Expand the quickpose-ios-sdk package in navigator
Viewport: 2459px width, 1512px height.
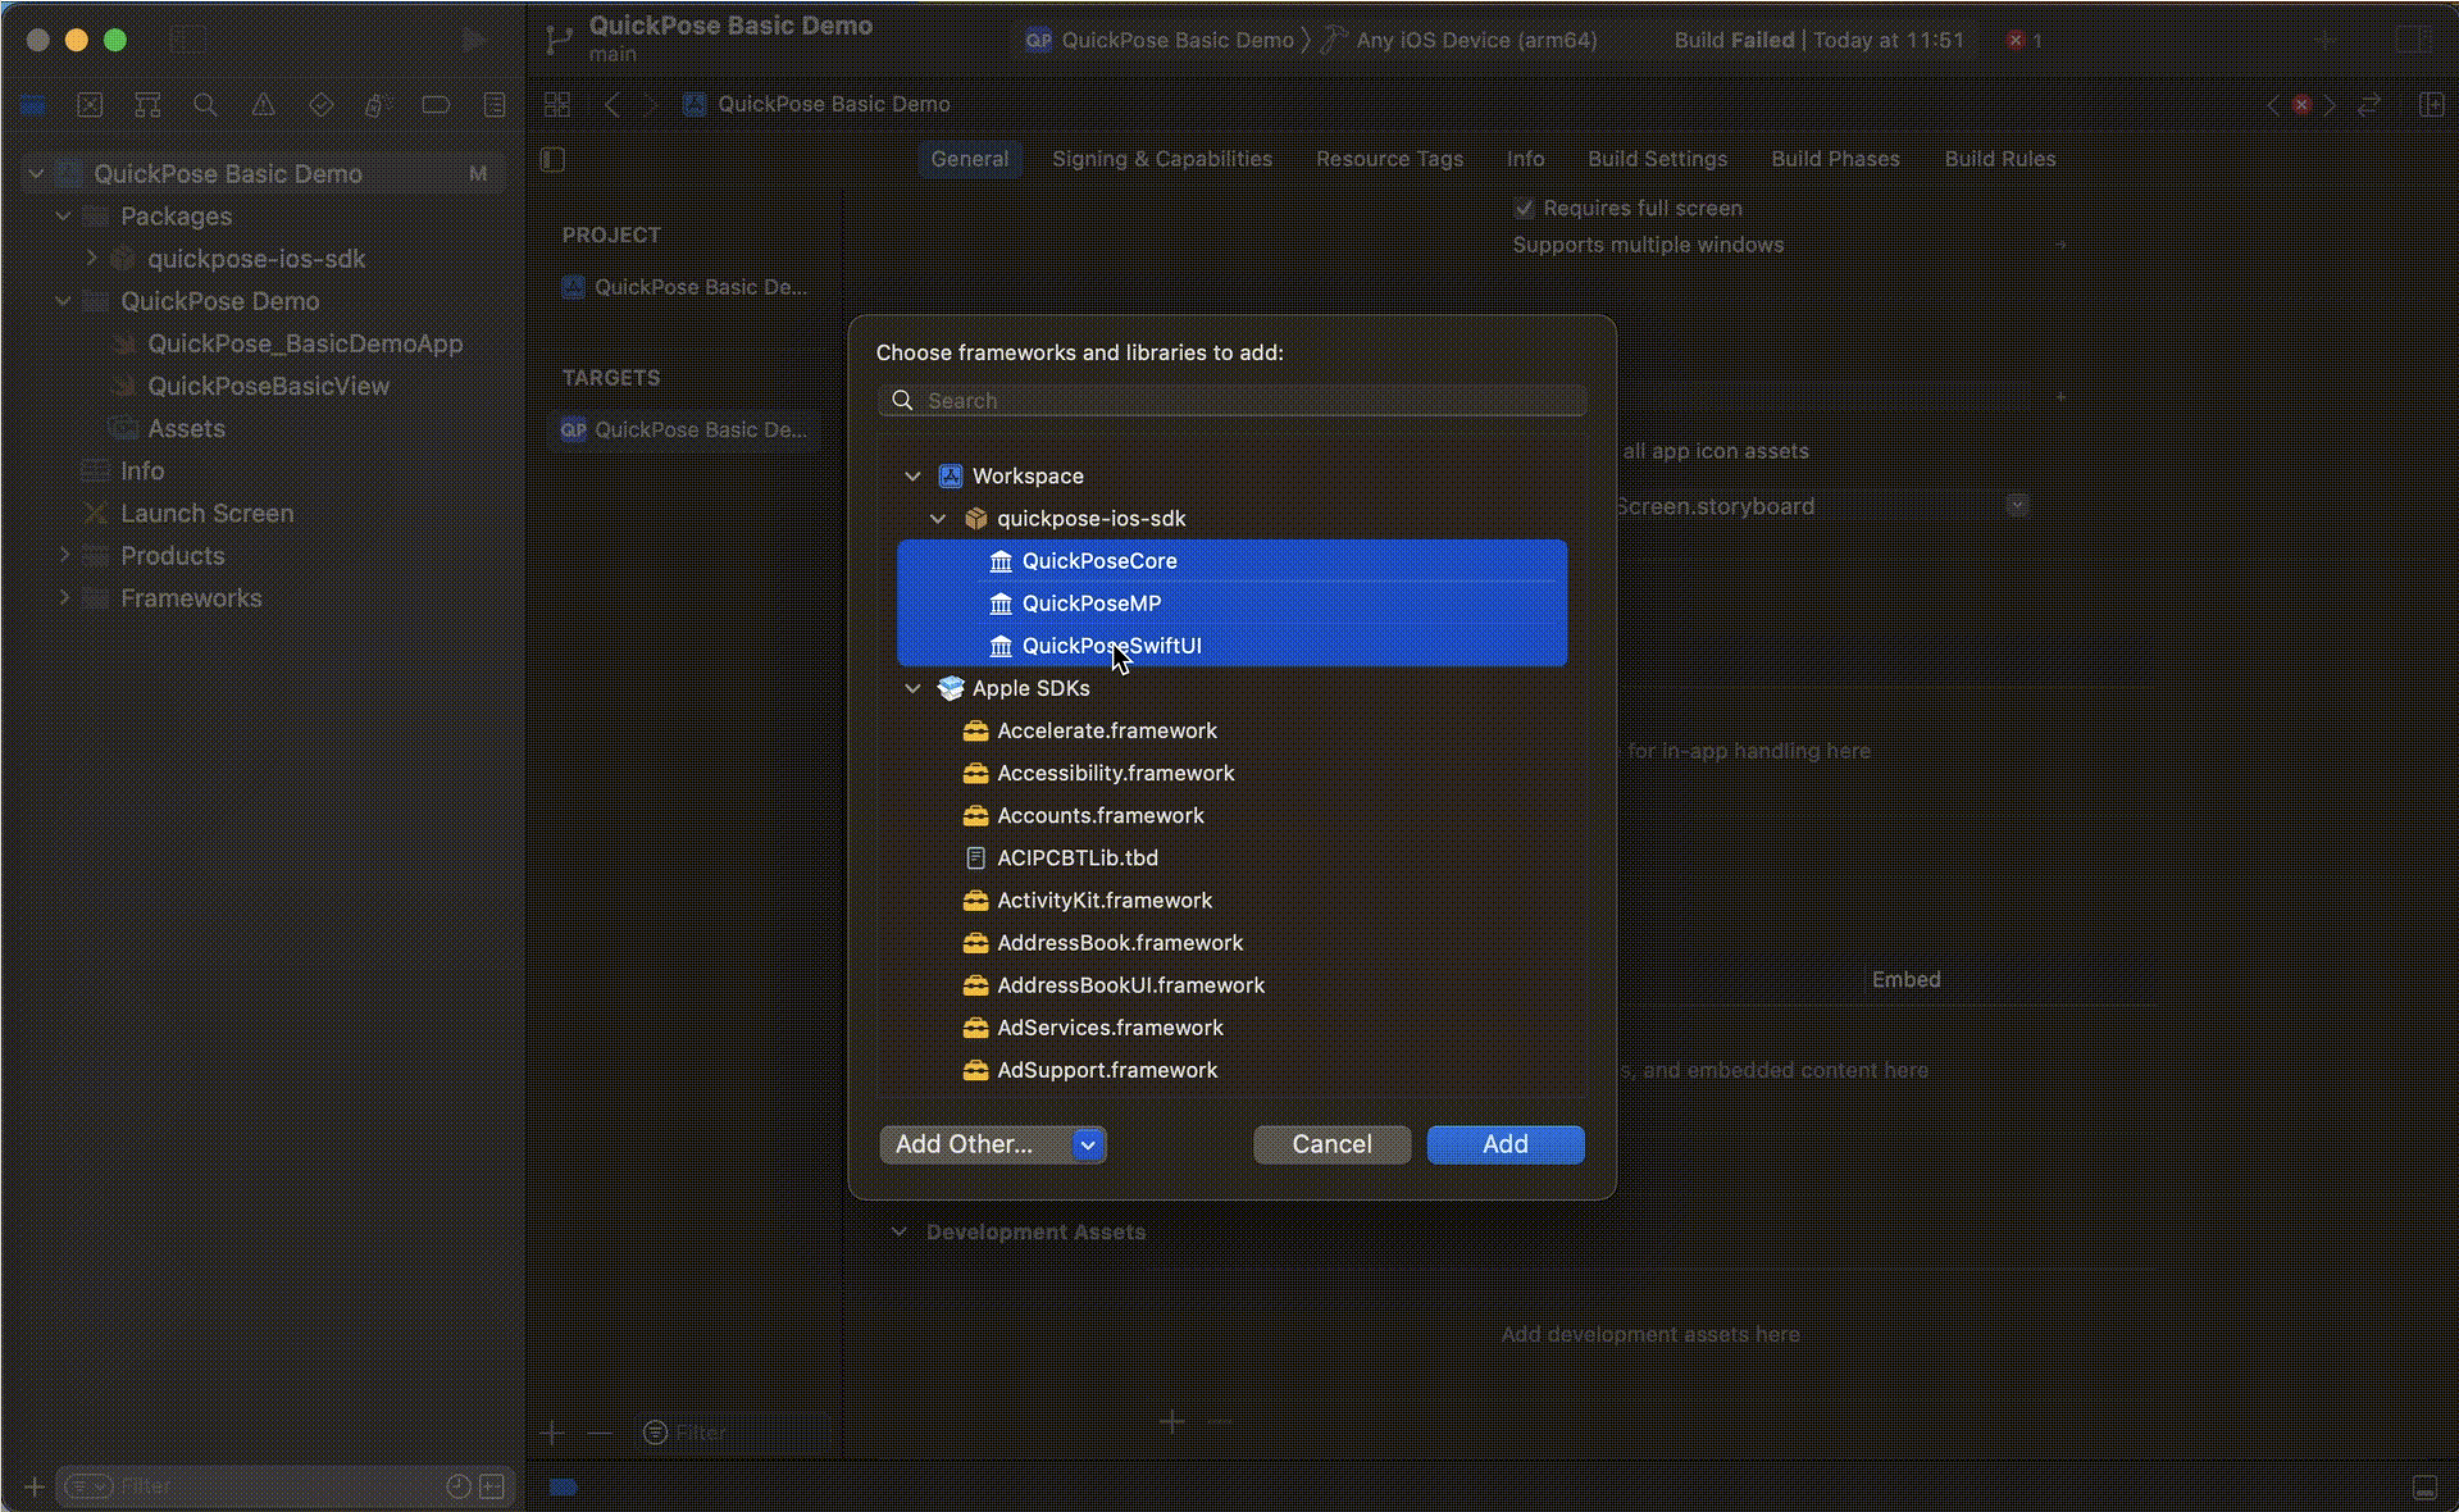(x=92, y=258)
